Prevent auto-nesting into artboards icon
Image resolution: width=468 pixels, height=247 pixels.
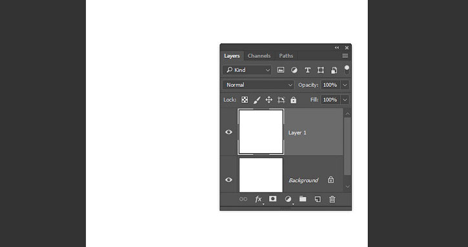click(281, 100)
